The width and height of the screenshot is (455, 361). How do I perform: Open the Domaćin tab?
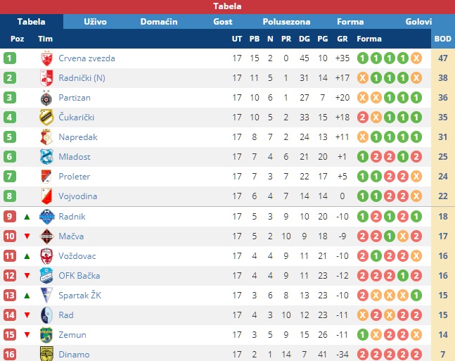[159, 22]
